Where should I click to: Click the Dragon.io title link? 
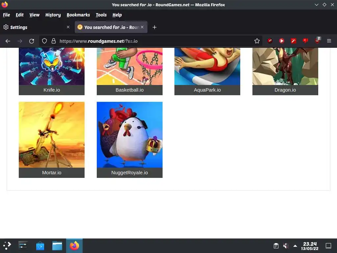click(285, 90)
